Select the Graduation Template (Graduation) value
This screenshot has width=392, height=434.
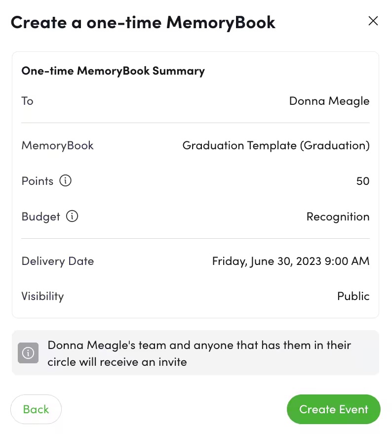275,145
